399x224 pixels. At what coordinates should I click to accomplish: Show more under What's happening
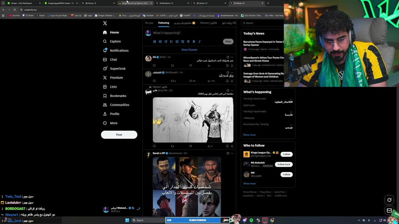249,135
